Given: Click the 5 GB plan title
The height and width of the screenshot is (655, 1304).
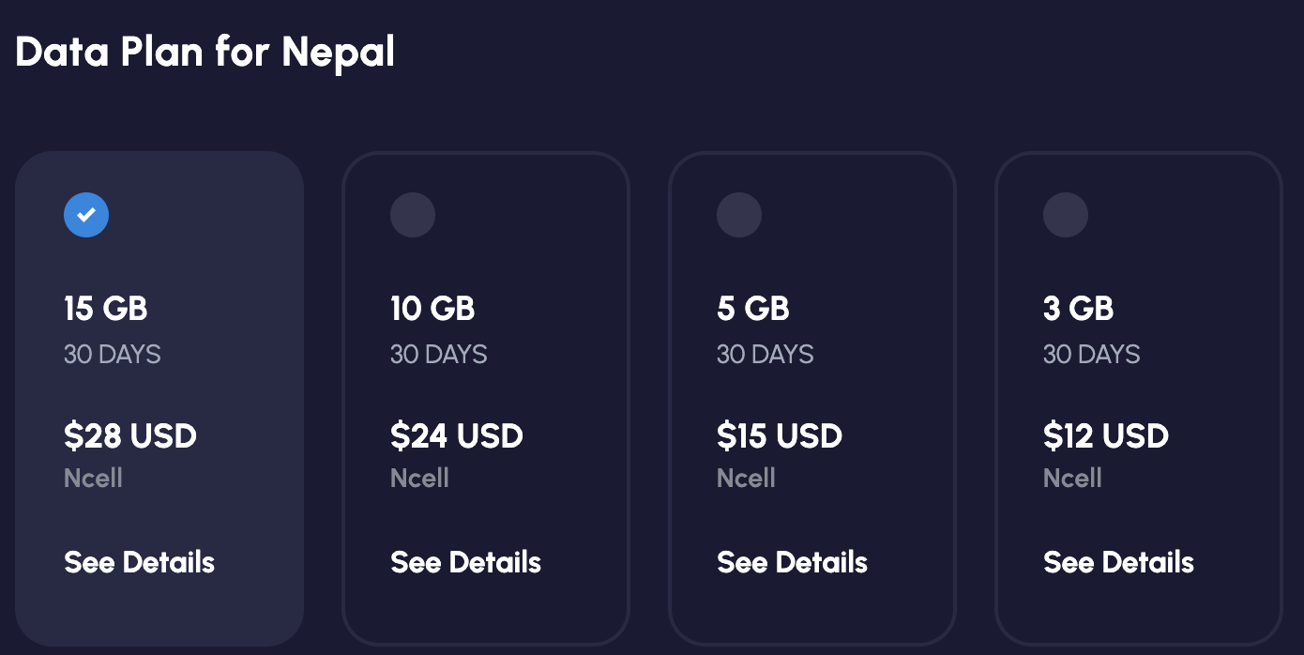Looking at the screenshot, I should pos(753,309).
